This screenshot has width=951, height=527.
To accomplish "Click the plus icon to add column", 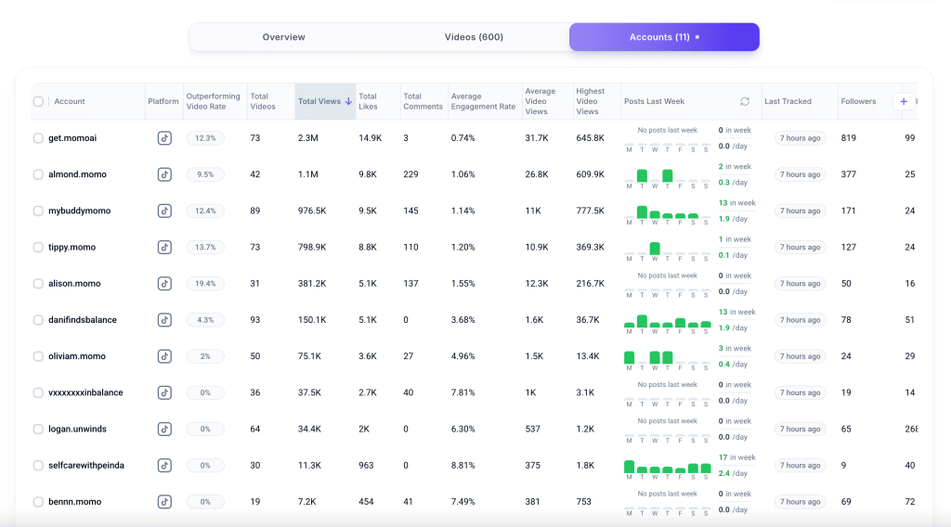I will [x=903, y=101].
